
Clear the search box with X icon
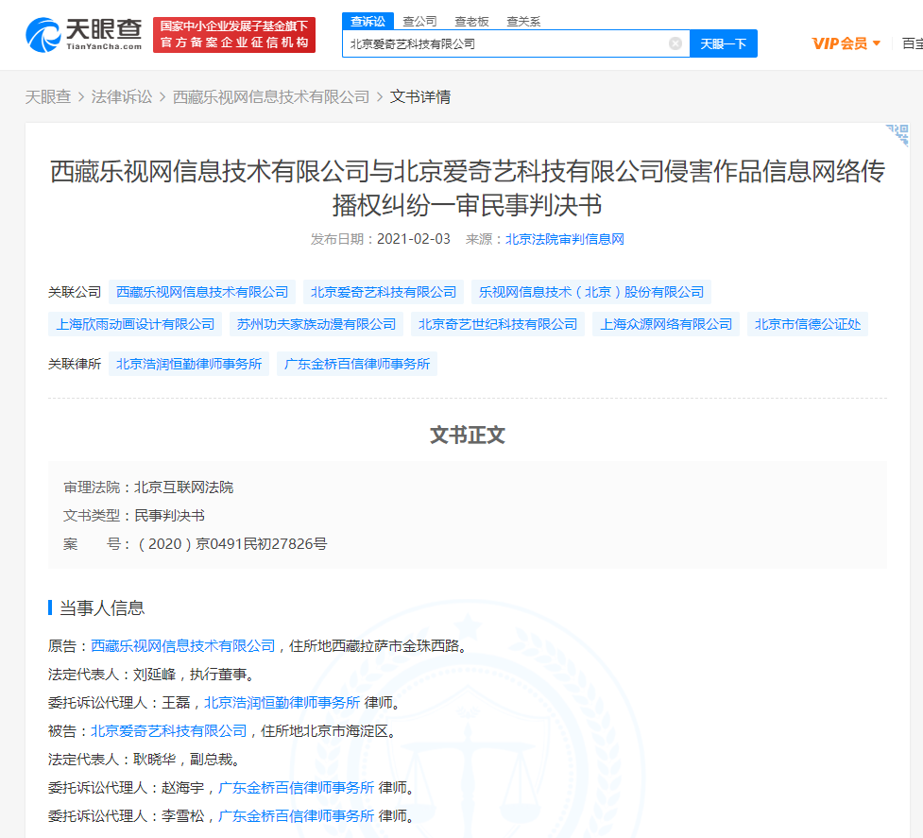675,43
